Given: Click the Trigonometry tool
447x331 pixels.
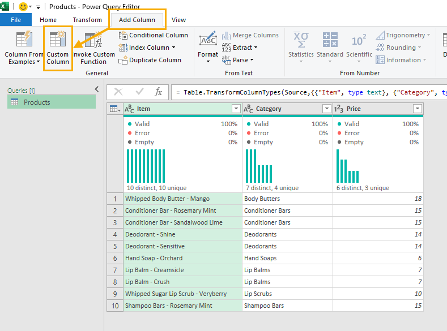Looking at the screenshot, I should tap(403, 35).
